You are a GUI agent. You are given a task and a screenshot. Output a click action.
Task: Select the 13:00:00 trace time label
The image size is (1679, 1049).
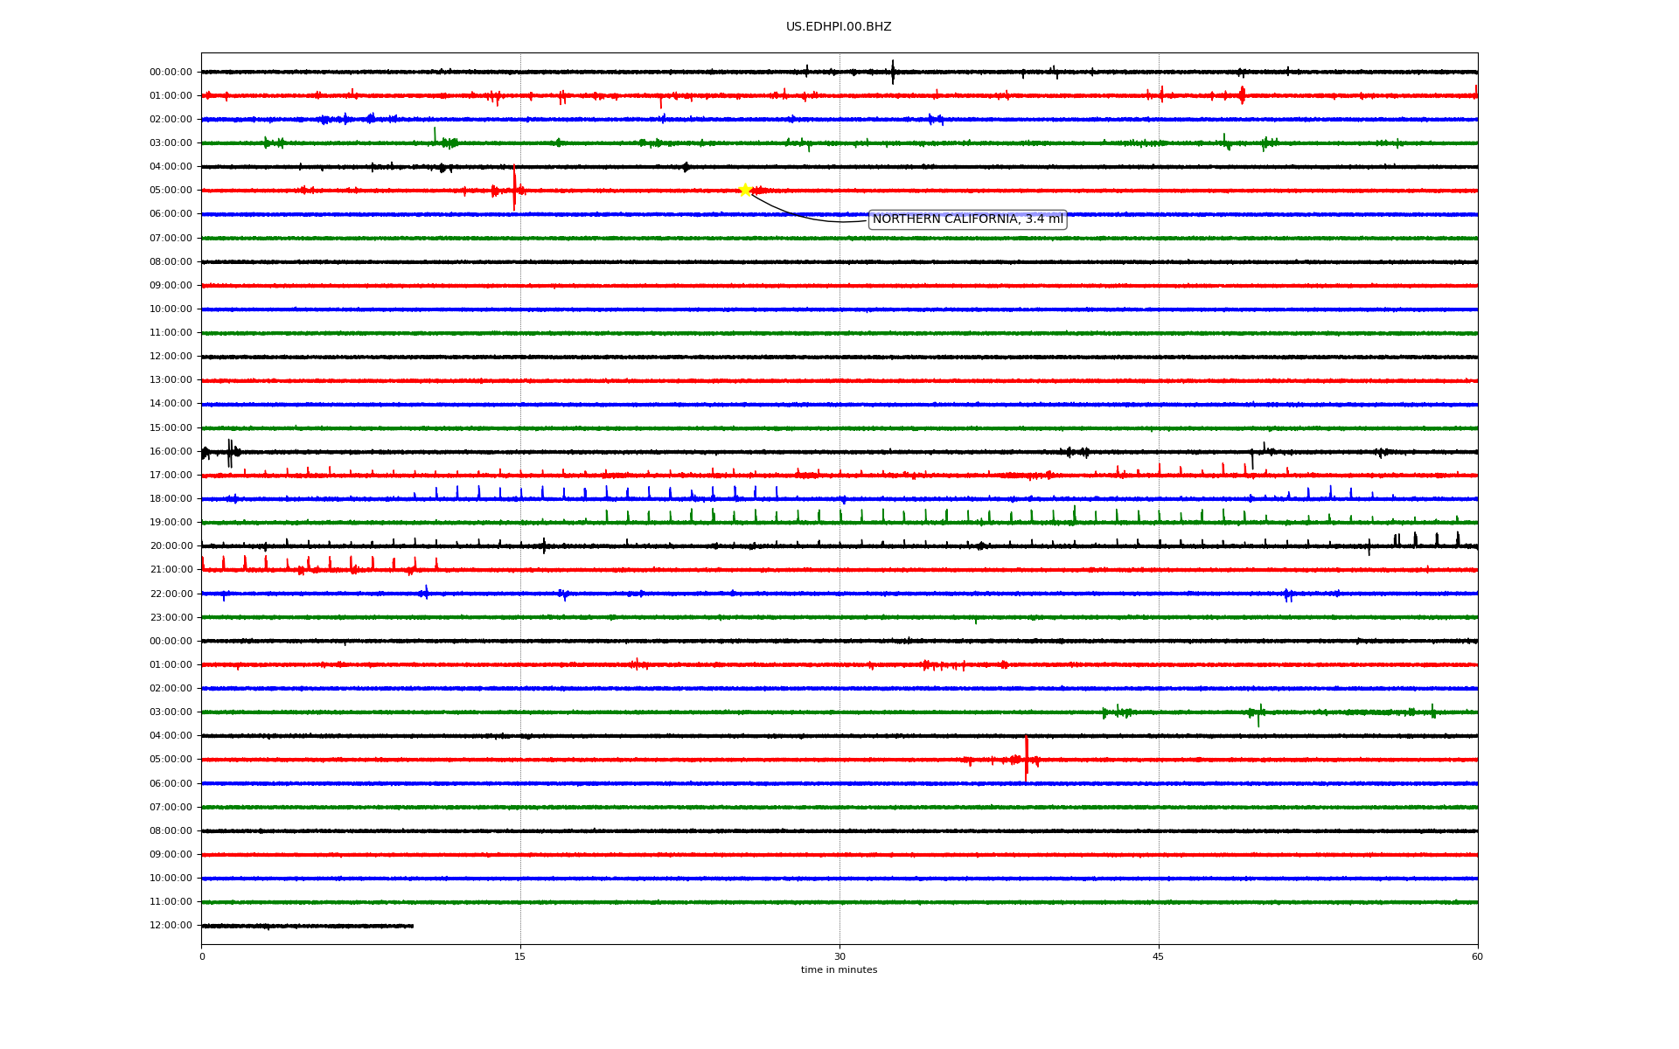171,380
